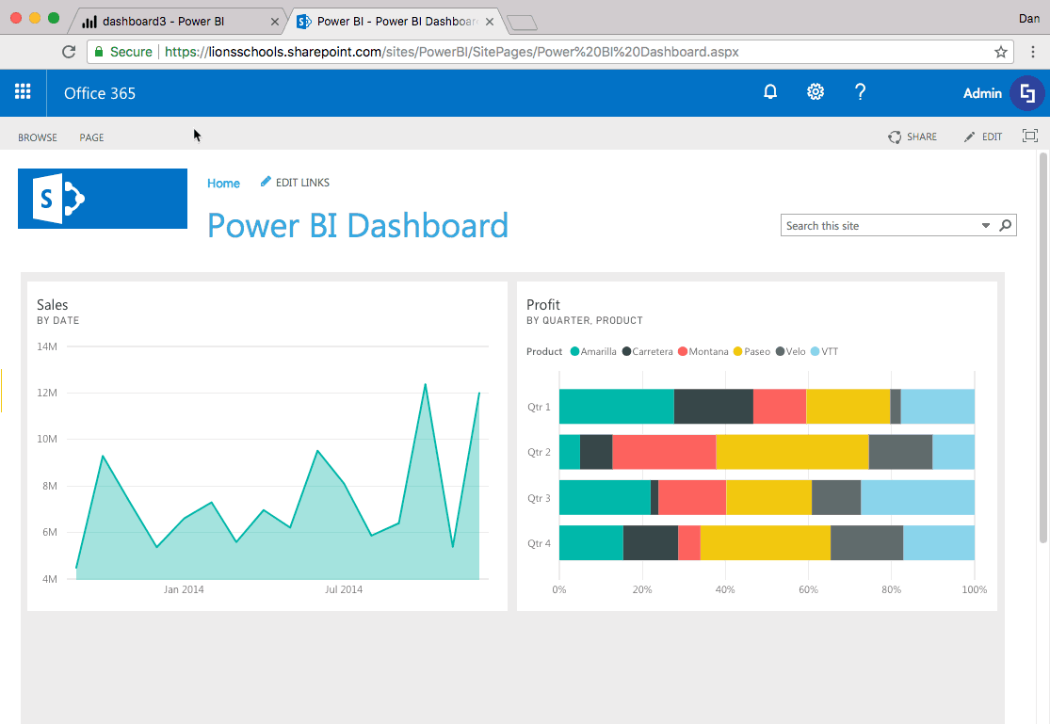The width and height of the screenshot is (1050, 724).
Task: Click the SHARE button
Action: tap(912, 137)
